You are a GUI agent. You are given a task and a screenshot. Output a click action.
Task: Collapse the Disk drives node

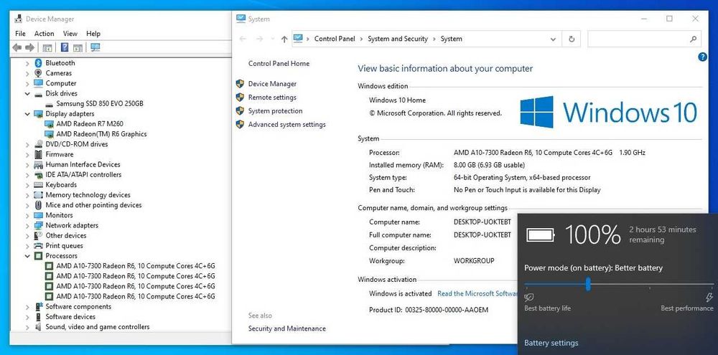tap(27, 93)
